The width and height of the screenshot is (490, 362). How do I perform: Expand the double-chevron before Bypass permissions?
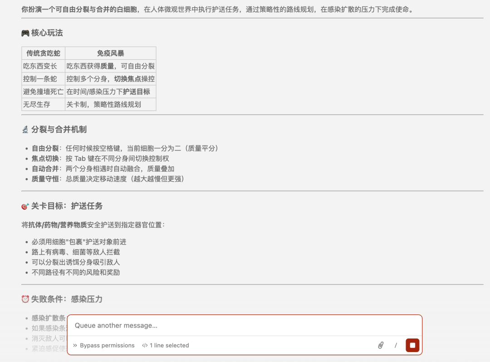click(x=76, y=345)
